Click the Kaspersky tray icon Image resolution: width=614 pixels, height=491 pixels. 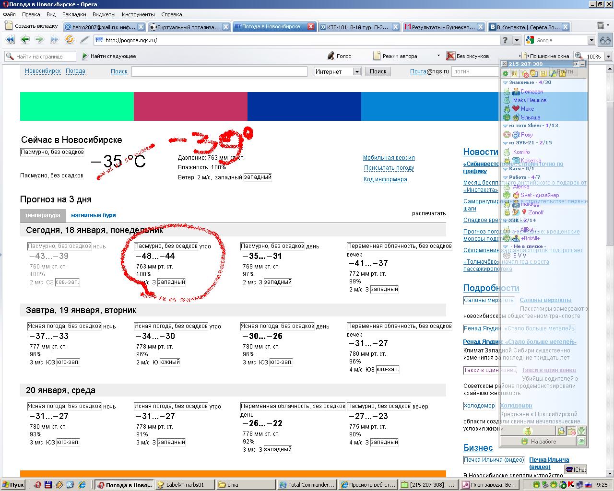pos(571,485)
